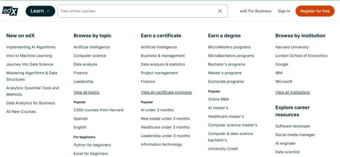Open Project management certificates
340x157 pixels.
[x=159, y=73]
